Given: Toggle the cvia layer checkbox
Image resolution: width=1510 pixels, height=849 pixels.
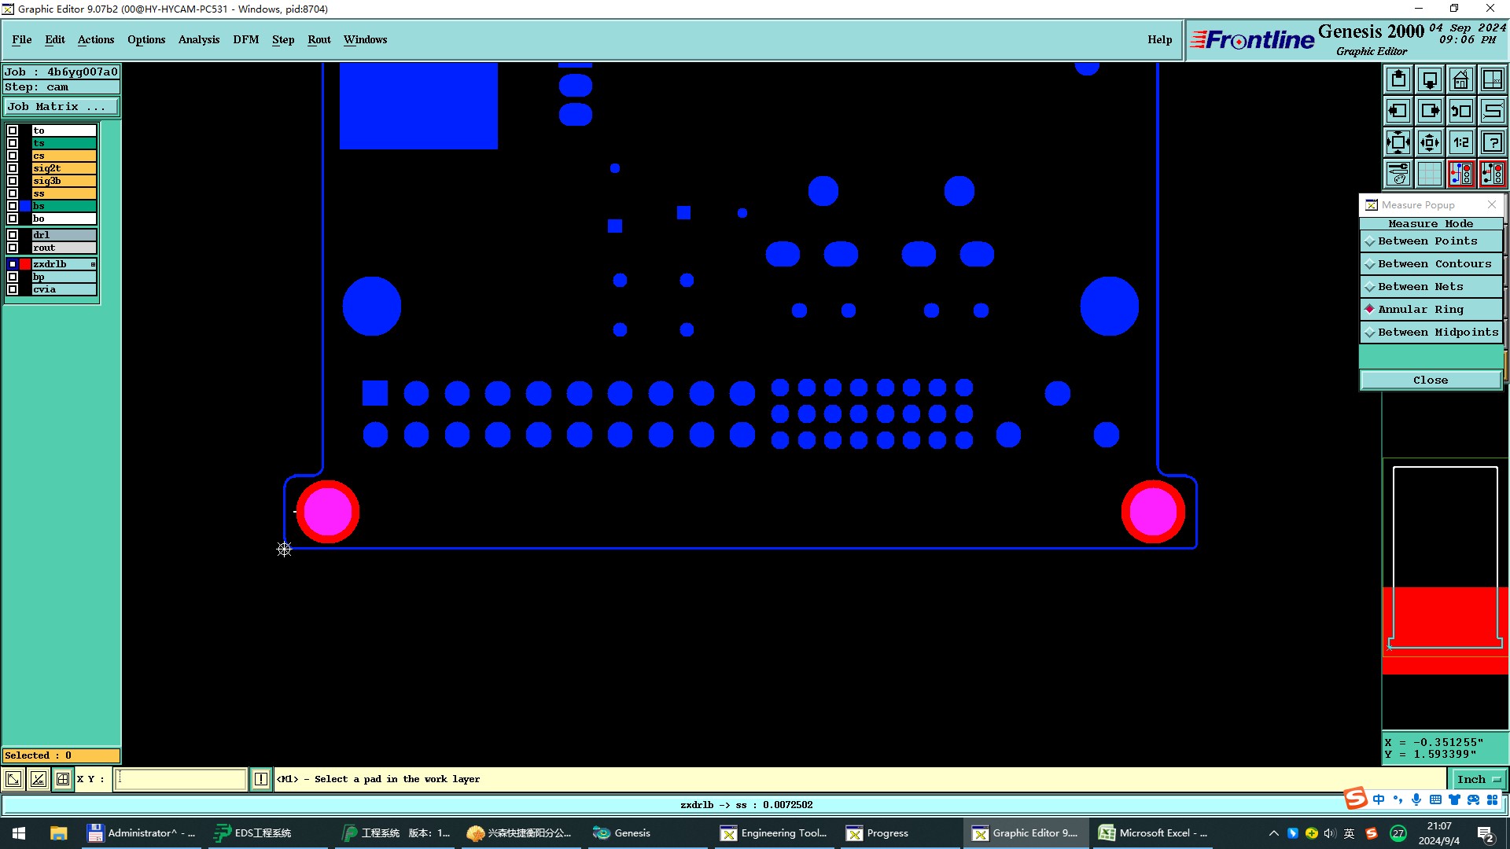Looking at the screenshot, I should [13, 289].
